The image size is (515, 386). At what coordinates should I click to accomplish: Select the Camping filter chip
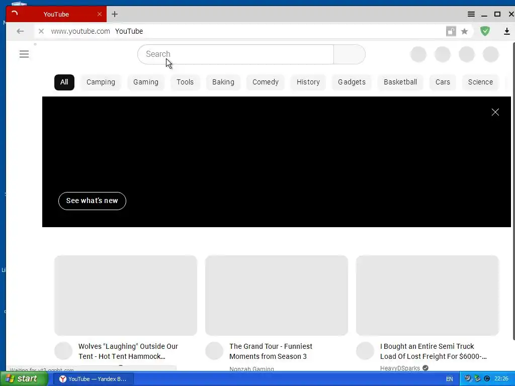(x=101, y=82)
